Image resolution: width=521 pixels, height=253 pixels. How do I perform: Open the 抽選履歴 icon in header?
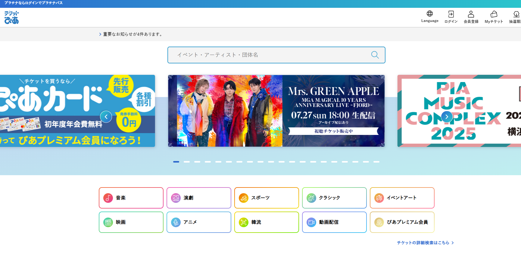click(516, 14)
